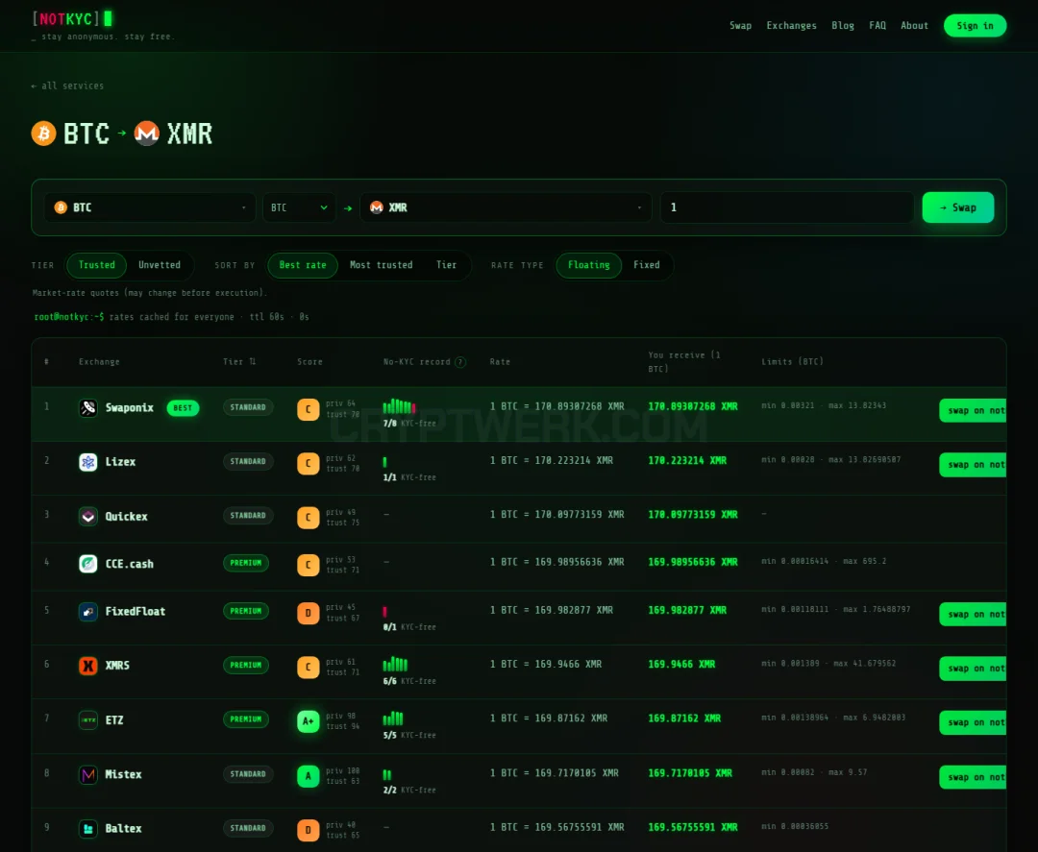1038x852 pixels.
Task: Click STANDARD tier badge in Swaponix row
Action: pyautogui.click(x=248, y=407)
